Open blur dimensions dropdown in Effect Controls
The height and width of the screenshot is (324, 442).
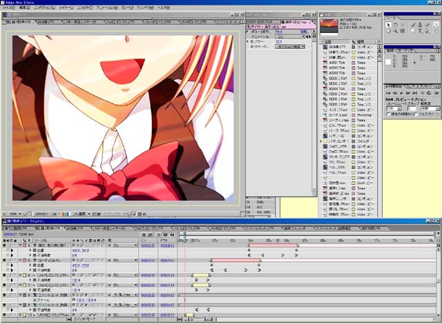pyautogui.click(x=290, y=46)
